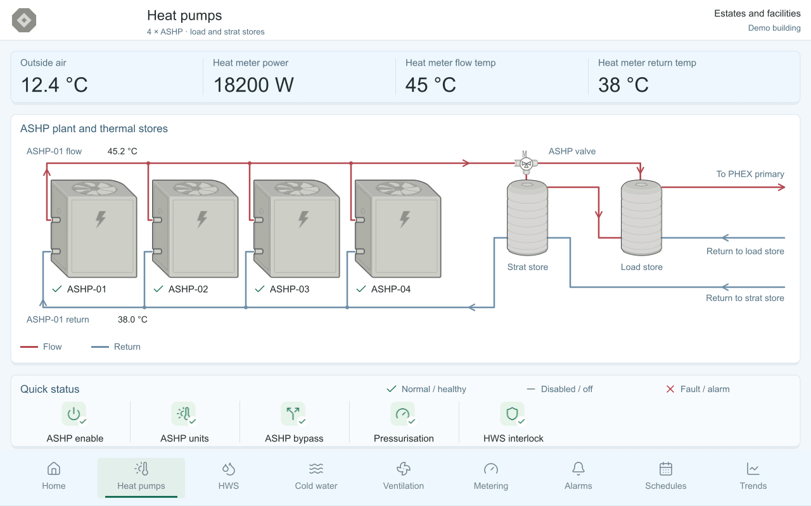Select the ASHP-04 heat pump unit
Image resolution: width=811 pixels, height=506 pixels.
(398, 229)
